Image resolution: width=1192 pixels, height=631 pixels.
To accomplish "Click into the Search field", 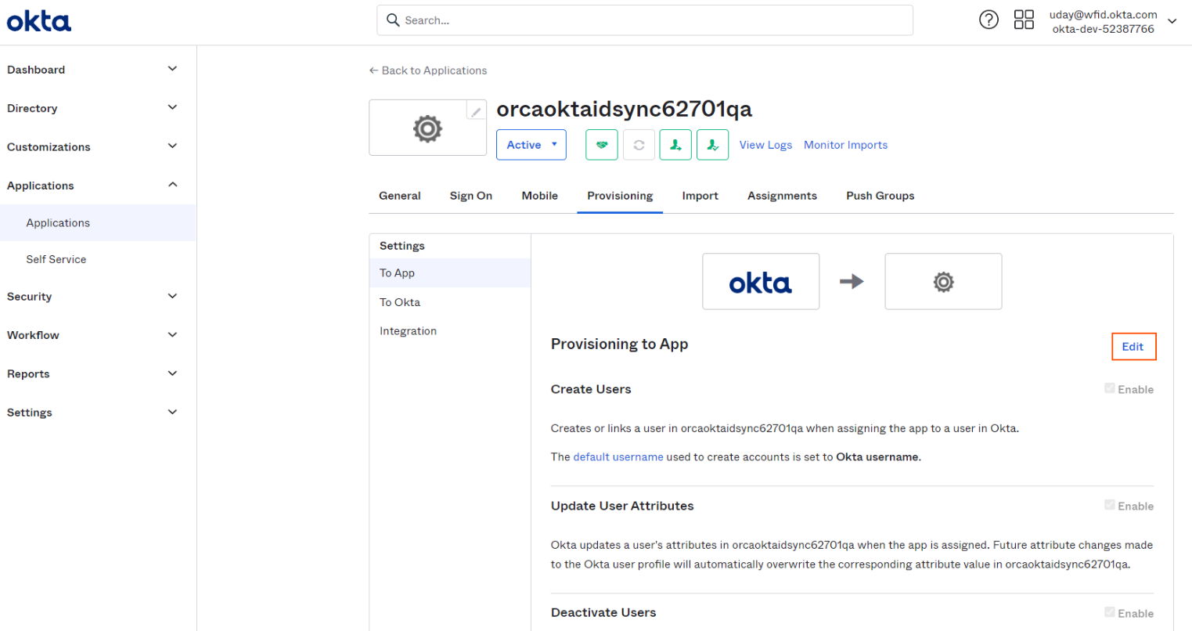I will tap(645, 20).
